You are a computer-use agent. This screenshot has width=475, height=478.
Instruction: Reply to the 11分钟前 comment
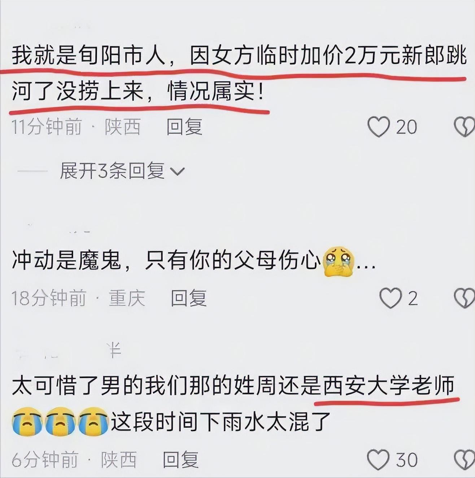pos(184,127)
